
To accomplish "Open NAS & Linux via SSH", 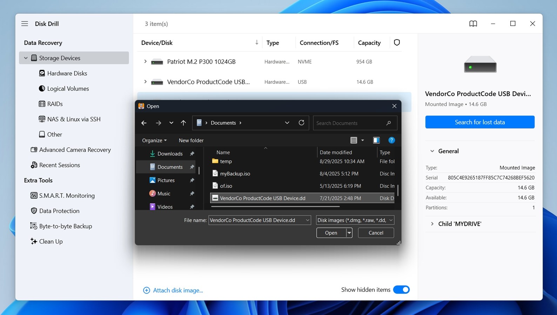I will pyautogui.click(x=74, y=119).
